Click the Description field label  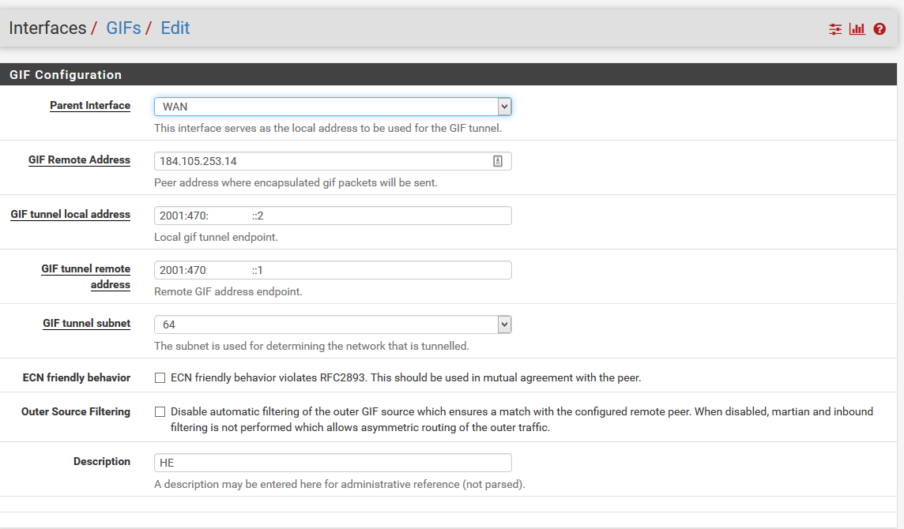tap(102, 462)
